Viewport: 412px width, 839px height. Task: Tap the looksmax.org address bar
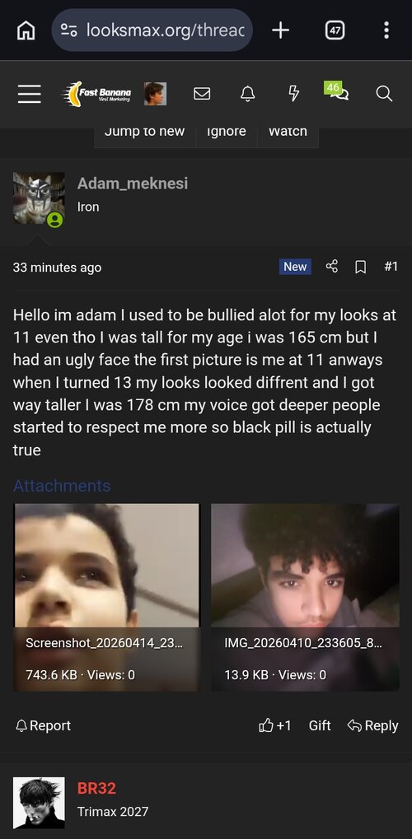click(x=152, y=30)
